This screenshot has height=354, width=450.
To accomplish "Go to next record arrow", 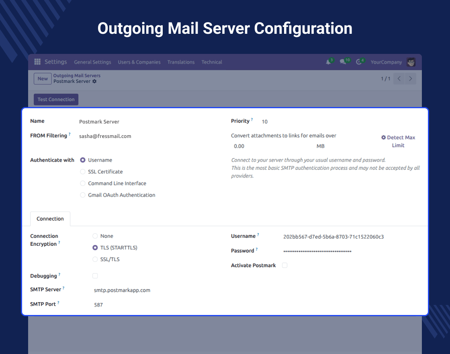I will [410, 79].
